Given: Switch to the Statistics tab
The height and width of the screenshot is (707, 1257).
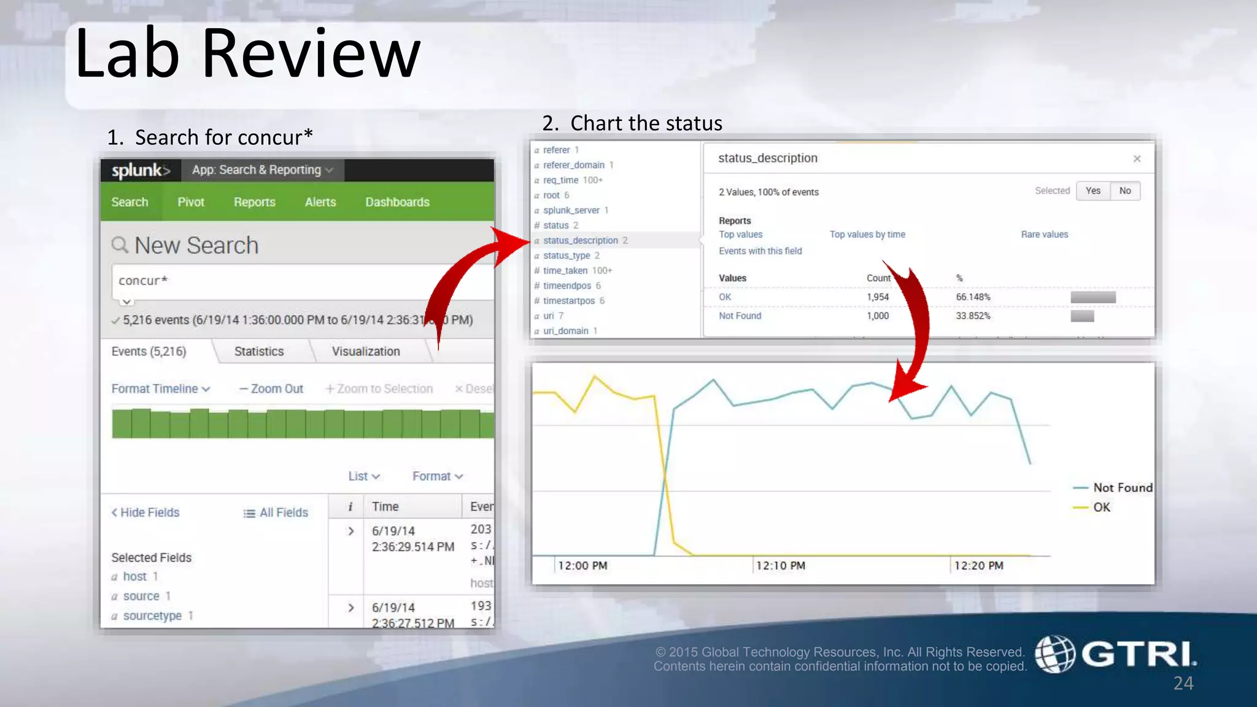Looking at the screenshot, I should coord(259,352).
